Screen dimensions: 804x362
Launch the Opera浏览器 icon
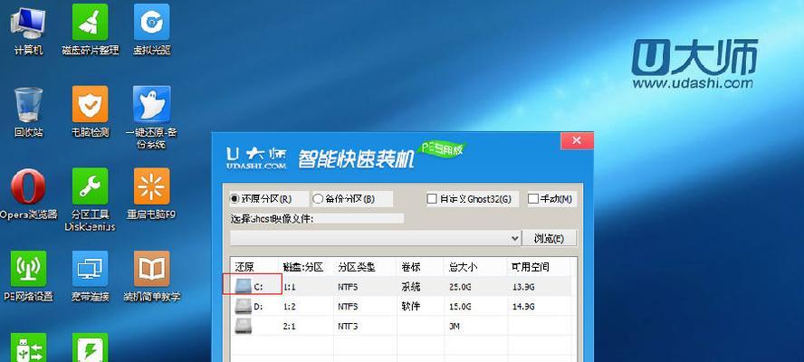tap(28, 186)
